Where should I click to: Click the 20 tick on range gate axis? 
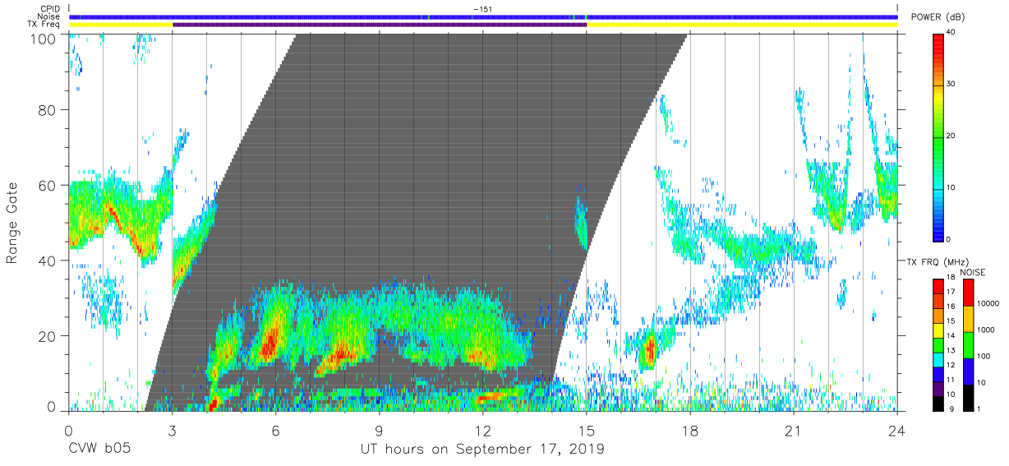coord(47,336)
